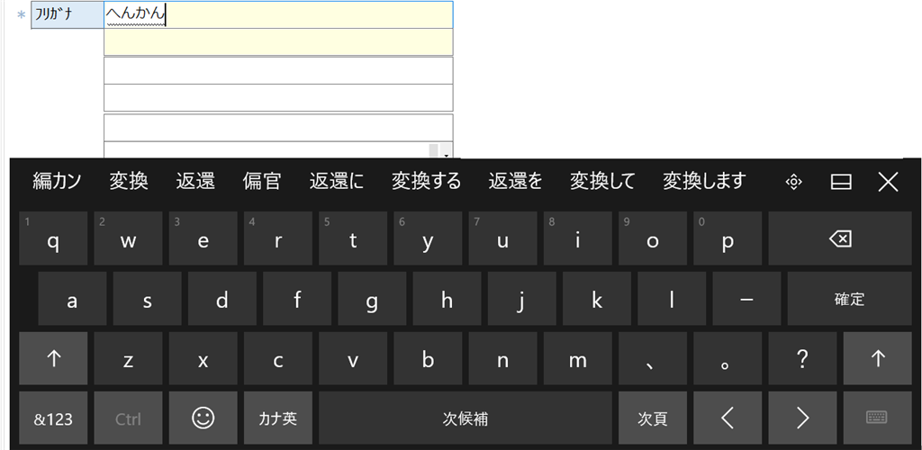Tap the e key

pos(203,238)
